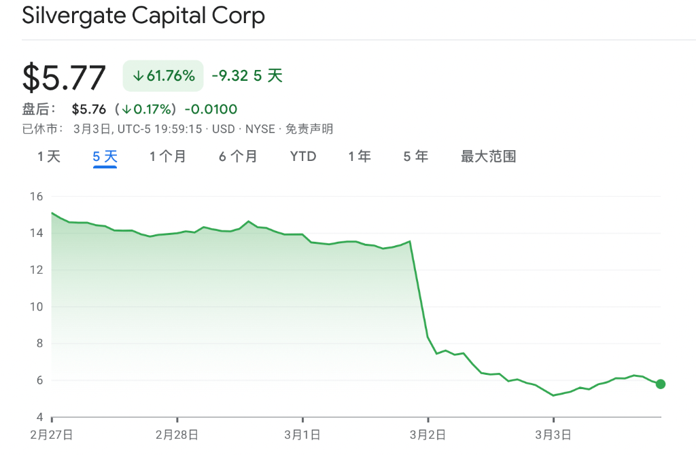Click the green end-point dot on chart
Viewport: 696px width, 455px height.
click(661, 384)
